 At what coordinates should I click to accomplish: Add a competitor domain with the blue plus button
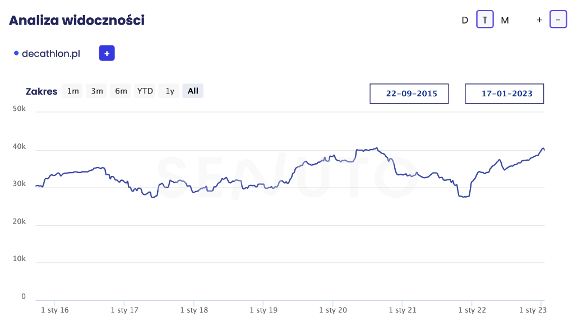tap(107, 53)
